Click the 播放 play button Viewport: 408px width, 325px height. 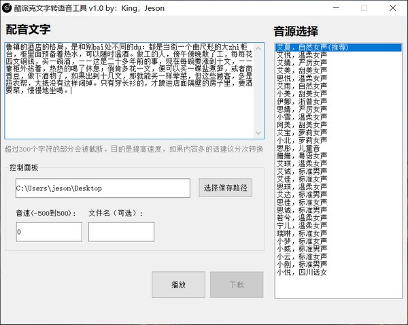(179, 284)
